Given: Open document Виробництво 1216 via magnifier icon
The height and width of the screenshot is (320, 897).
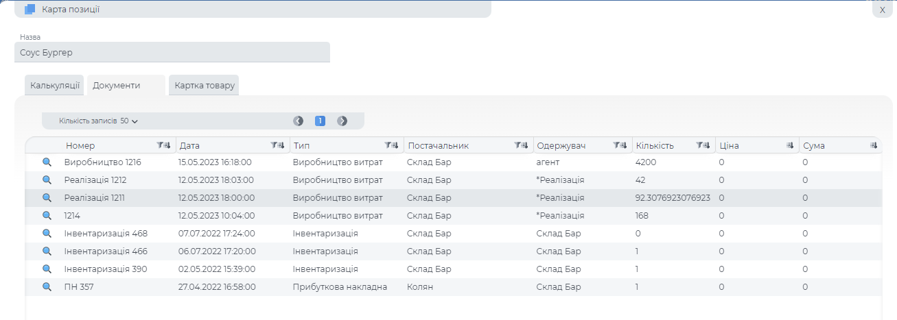Looking at the screenshot, I should tap(47, 162).
